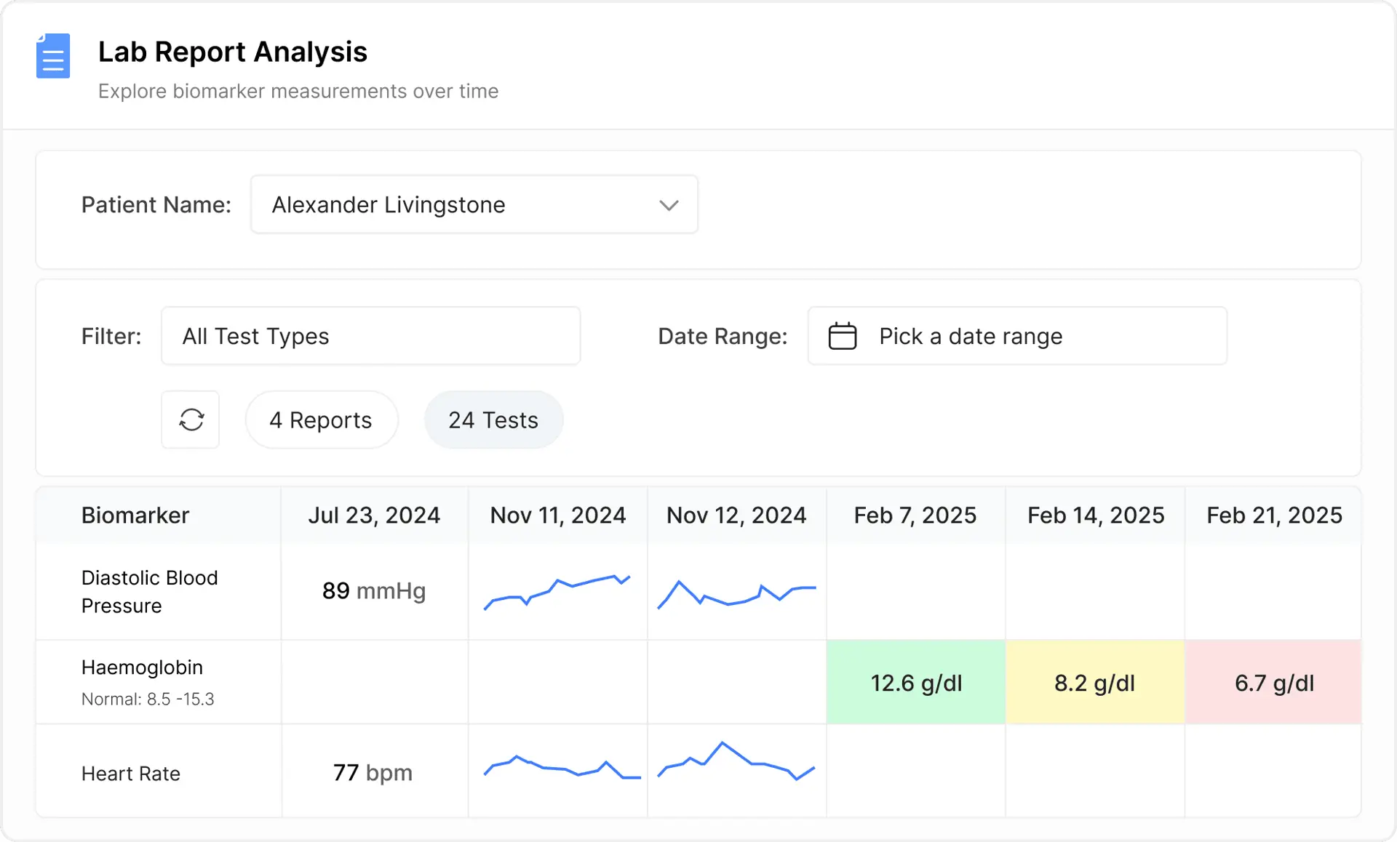Viewport: 1397px width, 842px height.
Task: Click the yellow 8.2 g/dl warning cell
Action: pos(1094,683)
